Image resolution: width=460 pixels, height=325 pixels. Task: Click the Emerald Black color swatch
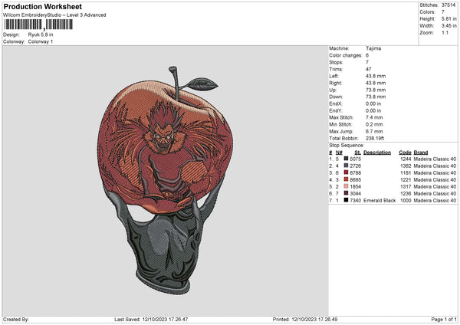(346, 200)
